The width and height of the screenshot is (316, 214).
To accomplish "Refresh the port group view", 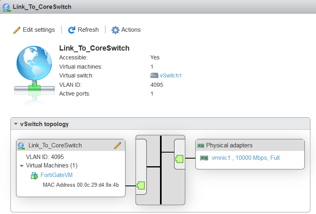I will (x=88, y=30).
